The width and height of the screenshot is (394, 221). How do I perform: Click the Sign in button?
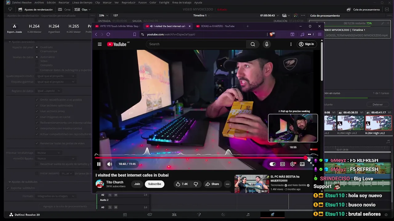[306, 44]
